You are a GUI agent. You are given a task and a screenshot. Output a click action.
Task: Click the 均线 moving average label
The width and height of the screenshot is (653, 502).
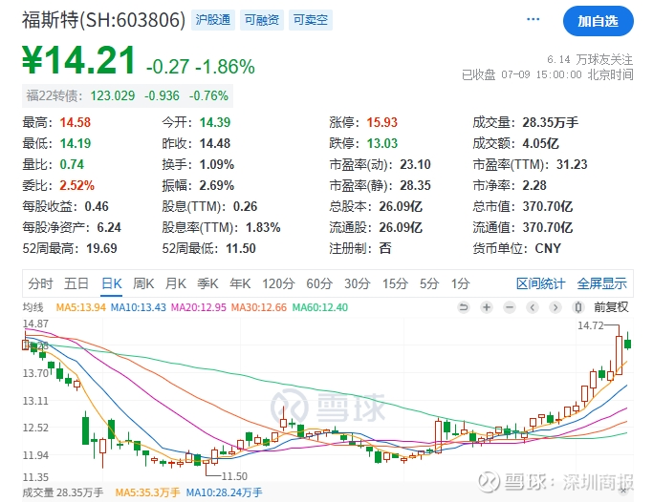click(33, 307)
